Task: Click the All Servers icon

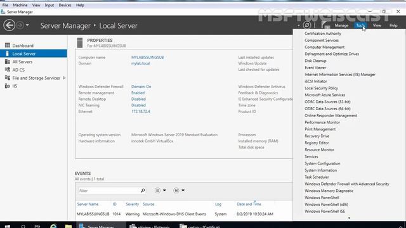Action: click(8, 61)
